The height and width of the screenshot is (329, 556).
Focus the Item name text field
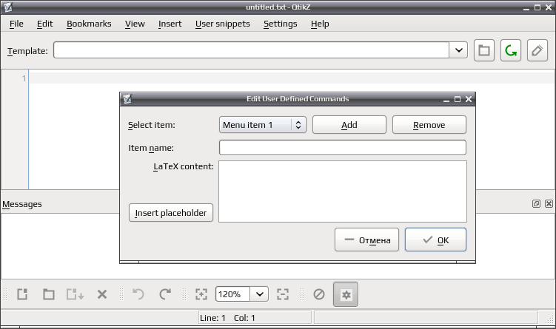343,148
